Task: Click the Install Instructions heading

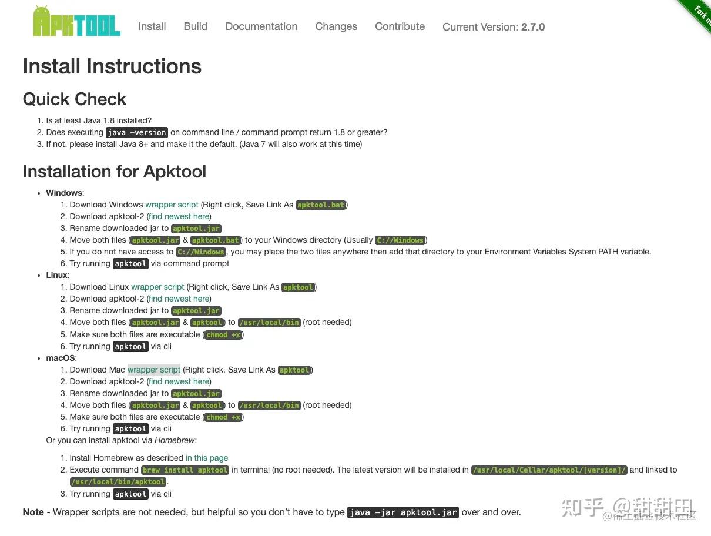Action: coord(112,66)
